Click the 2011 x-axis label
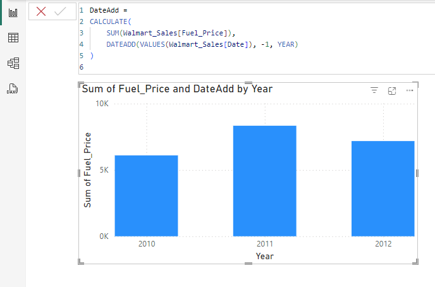Screen dimensions: 435x287 264,244
